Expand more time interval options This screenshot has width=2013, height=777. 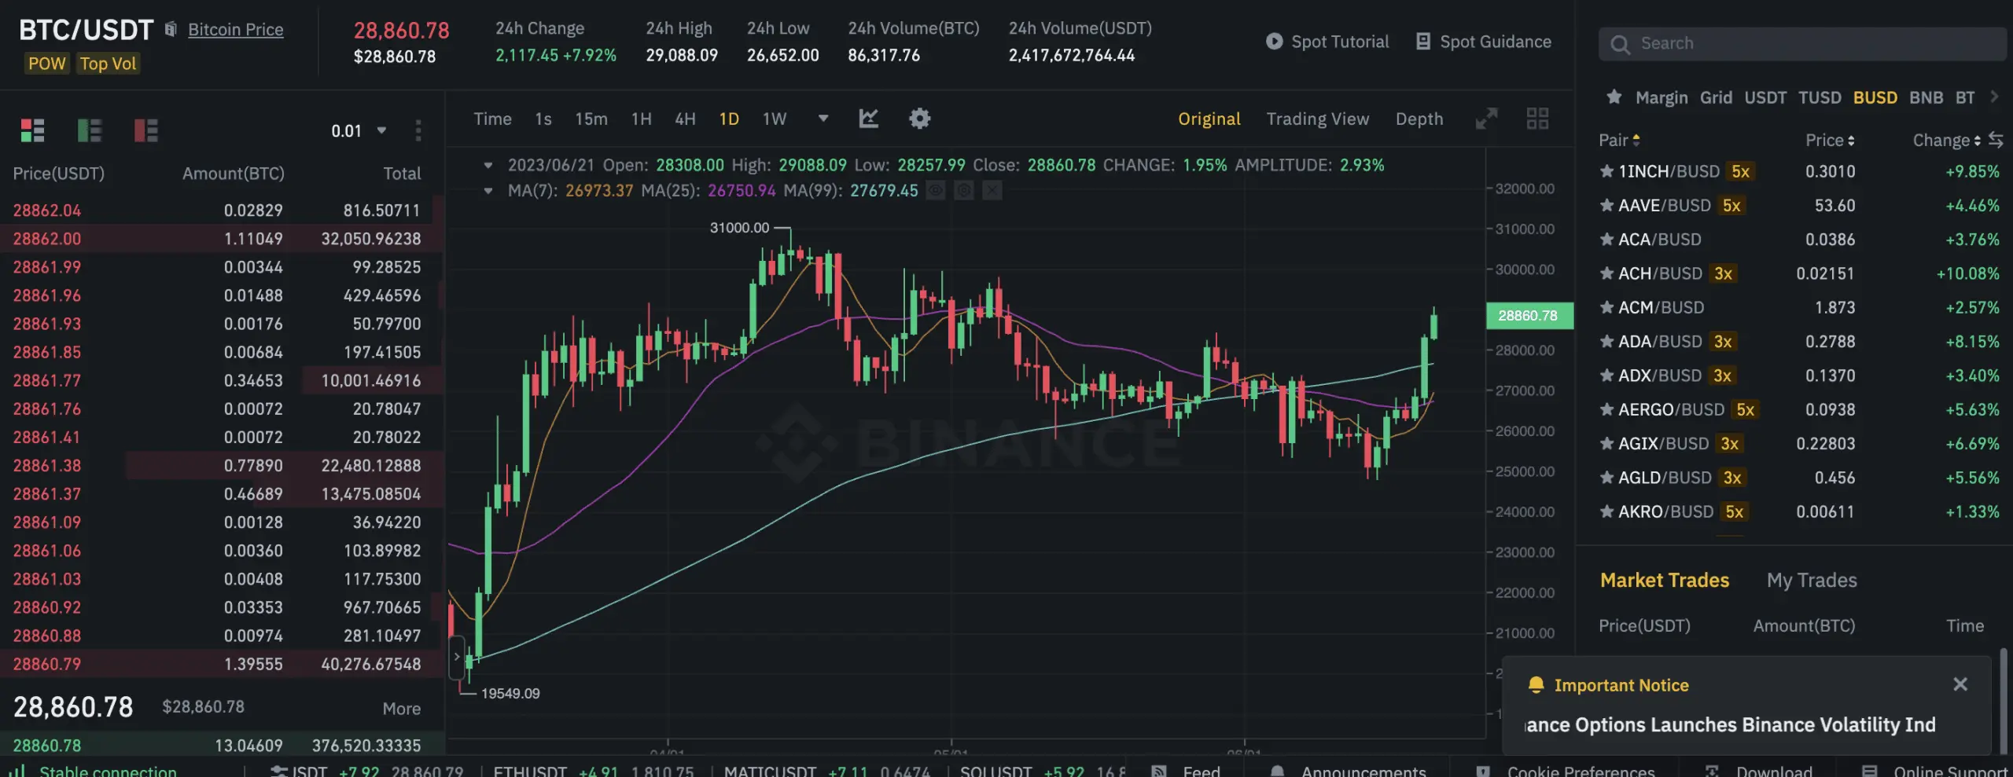[x=823, y=119]
